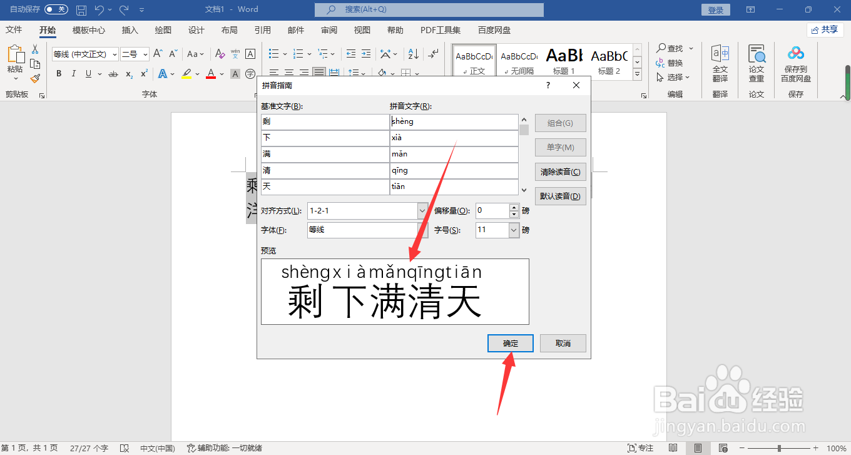Toggle strikethrough formatting
This screenshot has height=455, width=851.
point(113,74)
